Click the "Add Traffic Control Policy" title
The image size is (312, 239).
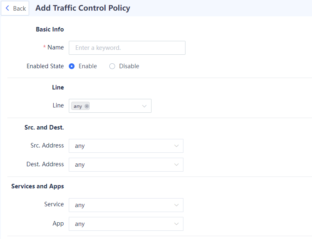coord(83,8)
